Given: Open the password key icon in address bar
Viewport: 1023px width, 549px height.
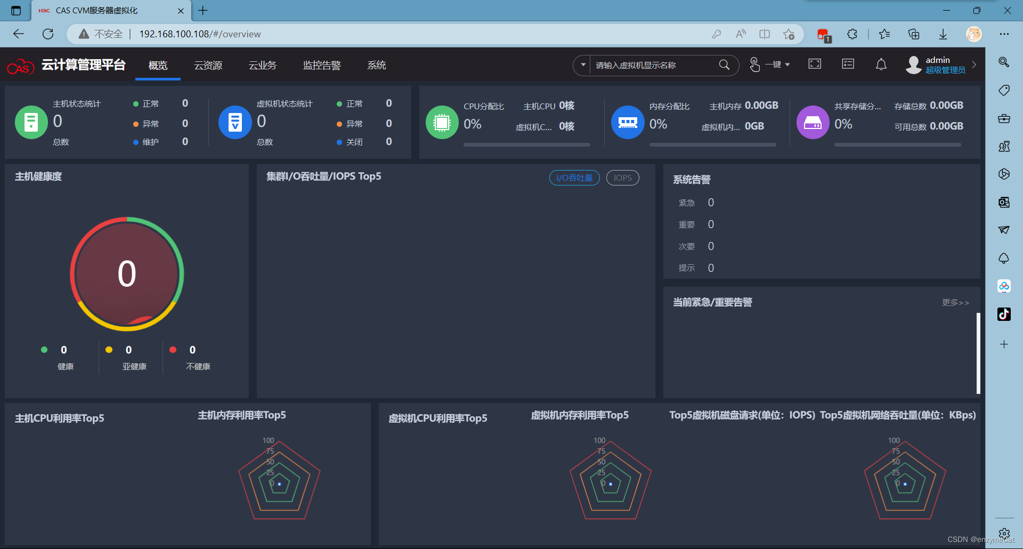Looking at the screenshot, I should (717, 34).
